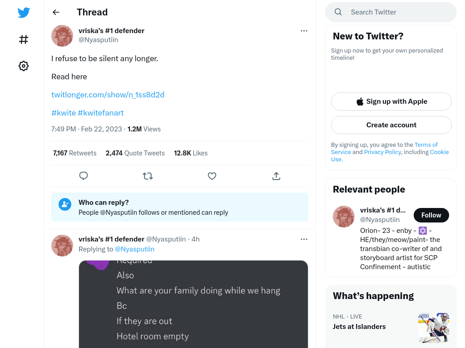Go back using the Thread arrow
The width and height of the screenshot is (465, 348).
[56, 12]
